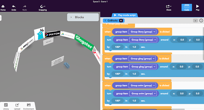
Task: Open the Snapping magnet options
Action: pos(43,8)
